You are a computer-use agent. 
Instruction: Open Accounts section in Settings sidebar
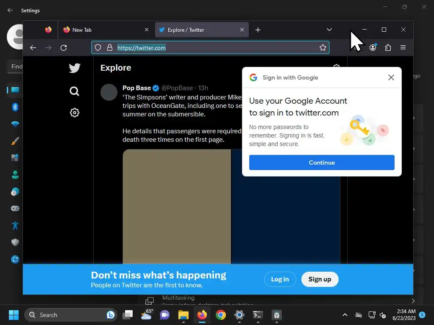click(x=15, y=175)
